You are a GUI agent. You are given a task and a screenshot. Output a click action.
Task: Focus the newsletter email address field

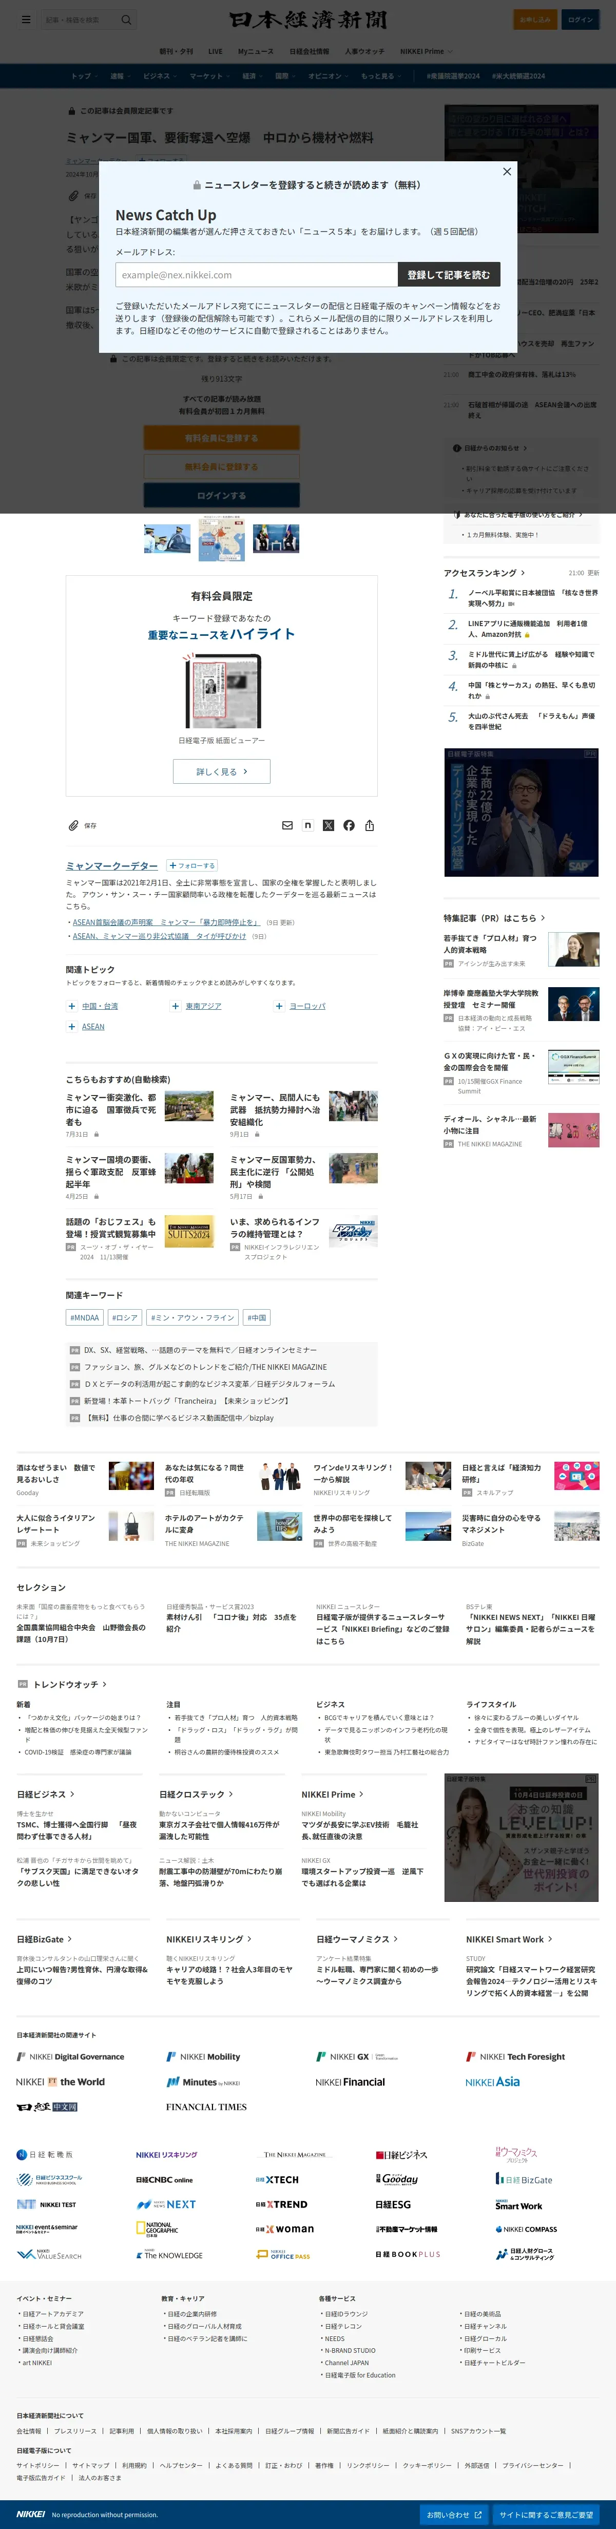tap(256, 275)
